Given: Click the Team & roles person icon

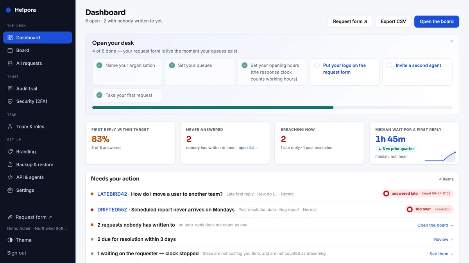Looking at the screenshot, I should click(x=10, y=127).
